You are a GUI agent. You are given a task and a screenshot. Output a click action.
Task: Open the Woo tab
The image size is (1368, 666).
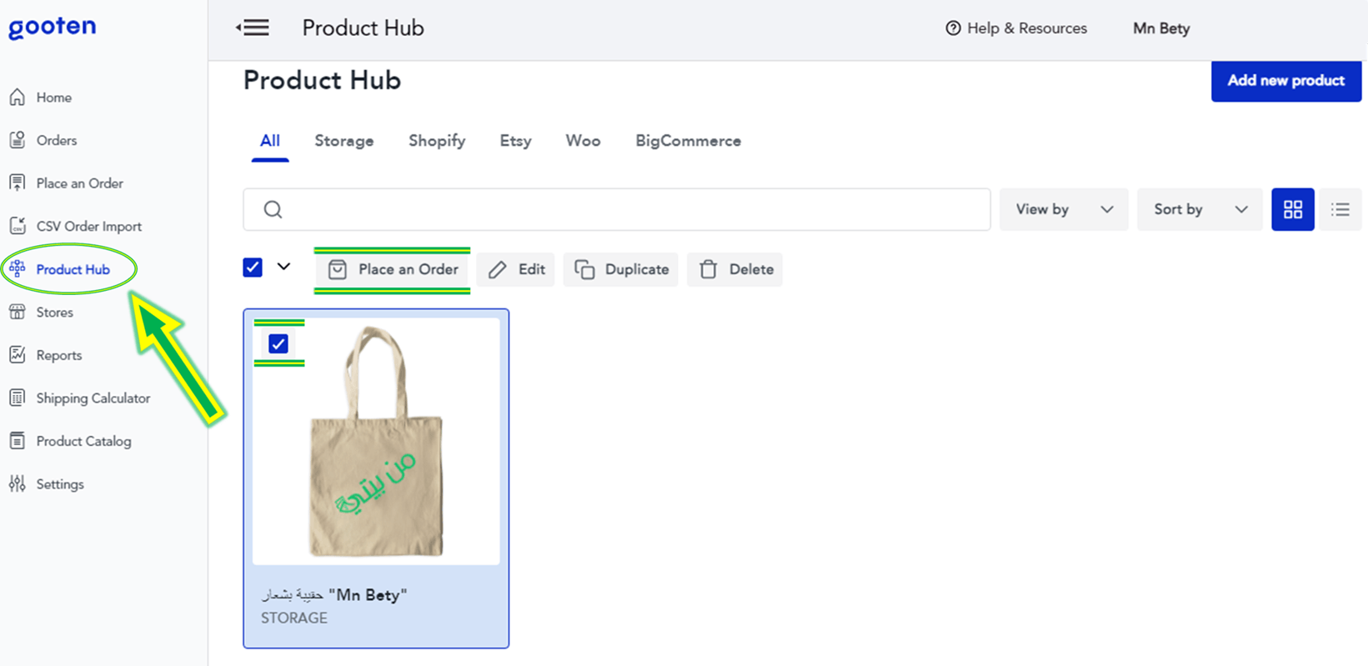pyautogui.click(x=584, y=141)
